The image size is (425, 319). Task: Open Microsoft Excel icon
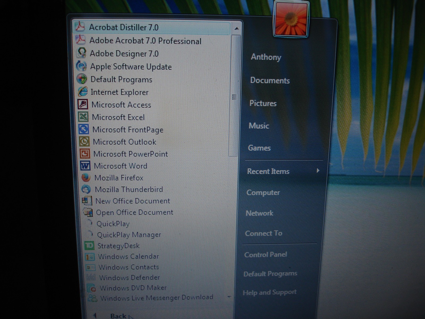pos(83,117)
